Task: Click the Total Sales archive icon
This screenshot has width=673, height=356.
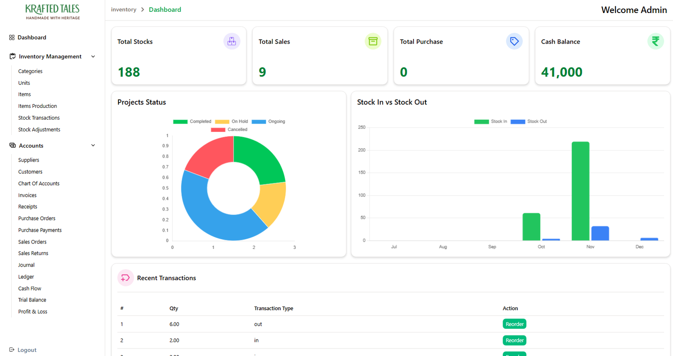Action: click(373, 41)
